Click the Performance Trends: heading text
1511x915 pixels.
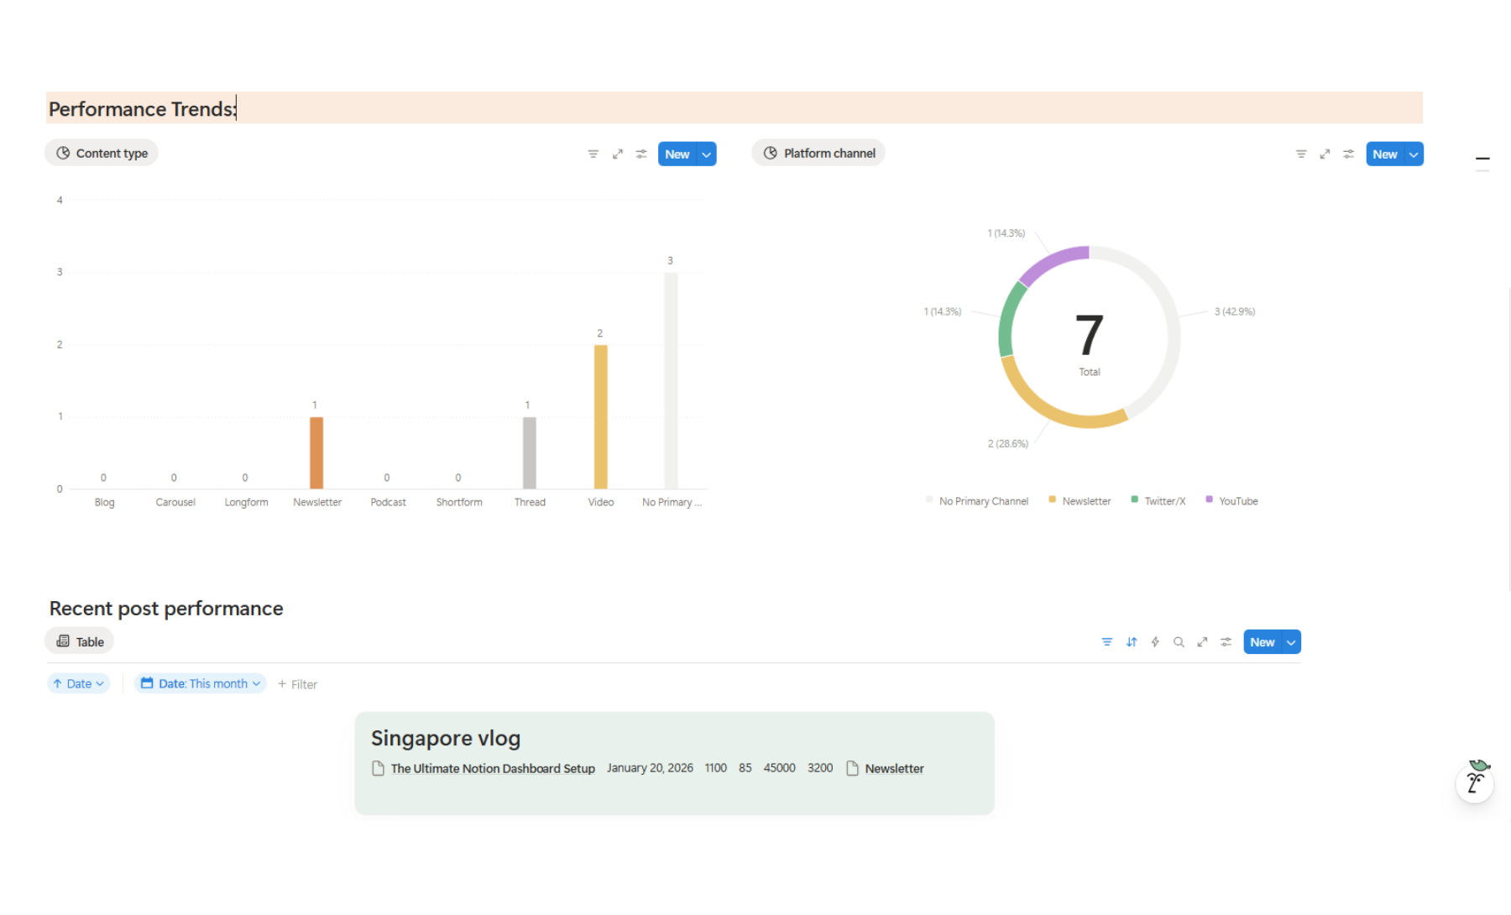(x=143, y=109)
